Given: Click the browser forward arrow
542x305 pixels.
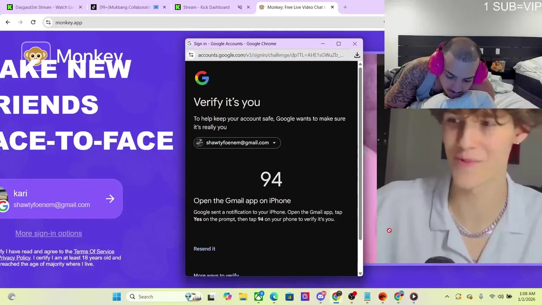Looking at the screenshot, I should 20,22.
